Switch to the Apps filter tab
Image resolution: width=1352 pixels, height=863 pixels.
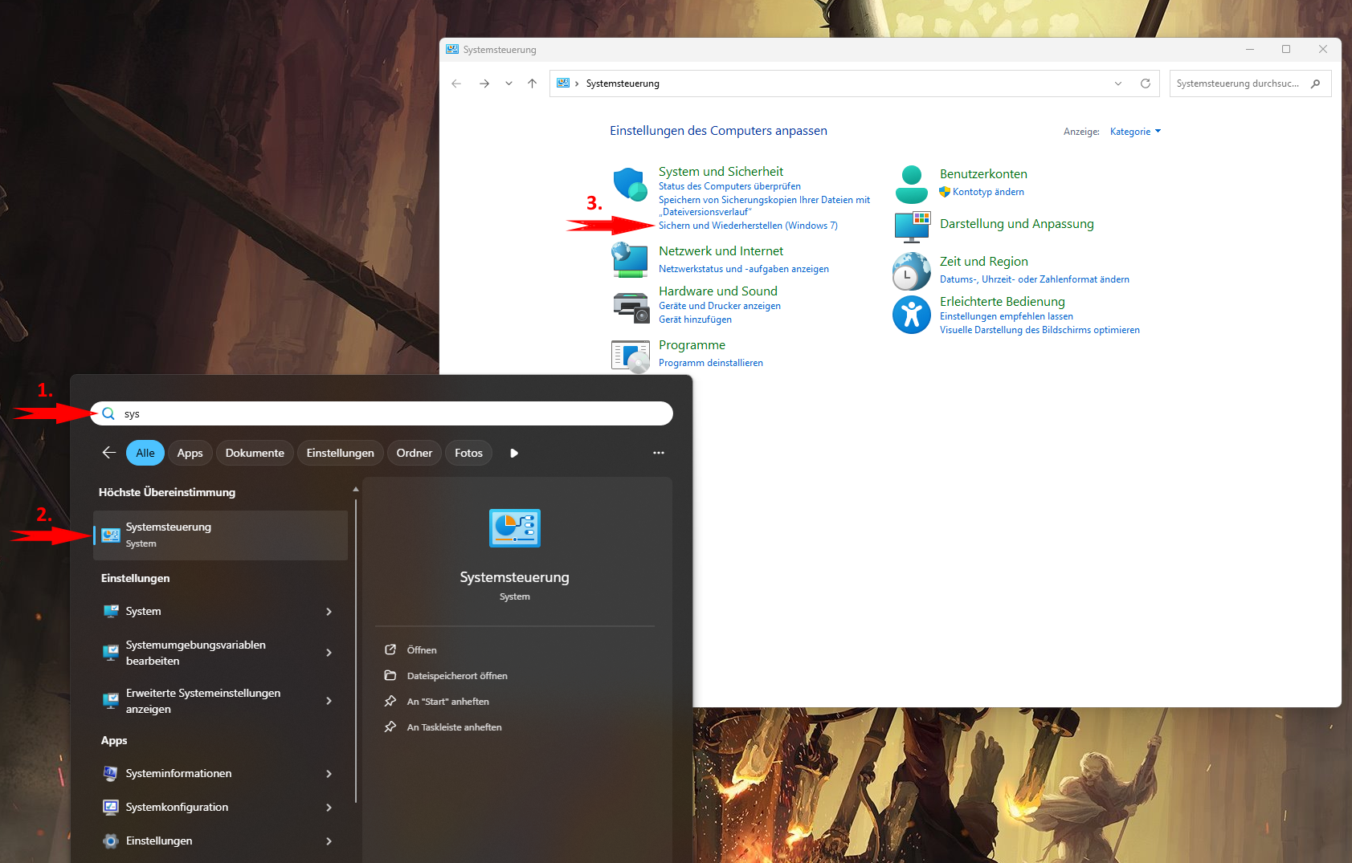pyautogui.click(x=190, y=453)
